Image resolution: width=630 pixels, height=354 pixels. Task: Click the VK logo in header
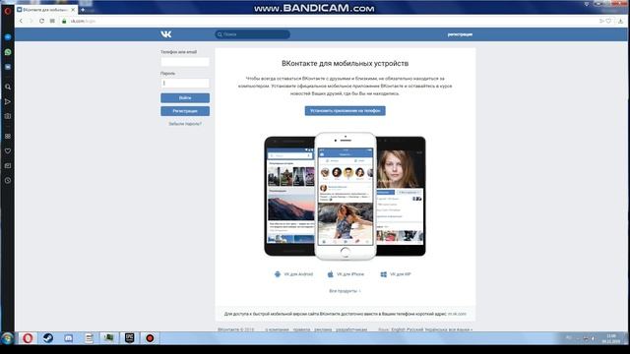(166, 34)
